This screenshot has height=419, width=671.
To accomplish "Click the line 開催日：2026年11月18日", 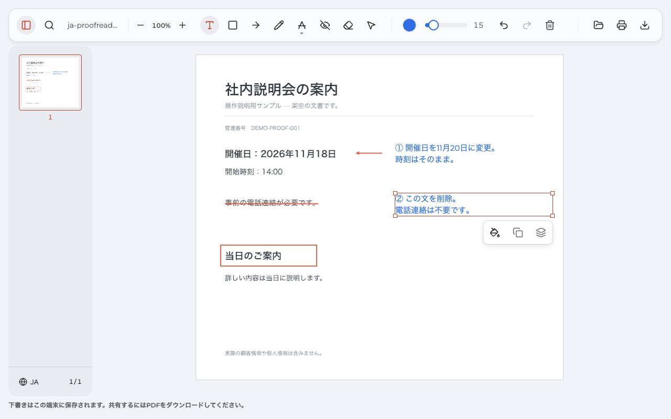I will [x=280, y=154].
